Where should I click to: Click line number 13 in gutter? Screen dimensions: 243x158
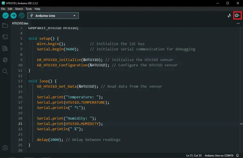click(20, 81)
